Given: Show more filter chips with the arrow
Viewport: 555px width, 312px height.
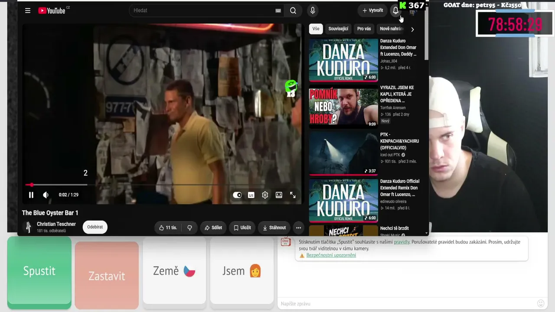Looking at the screenshot, I should [412, 29].
